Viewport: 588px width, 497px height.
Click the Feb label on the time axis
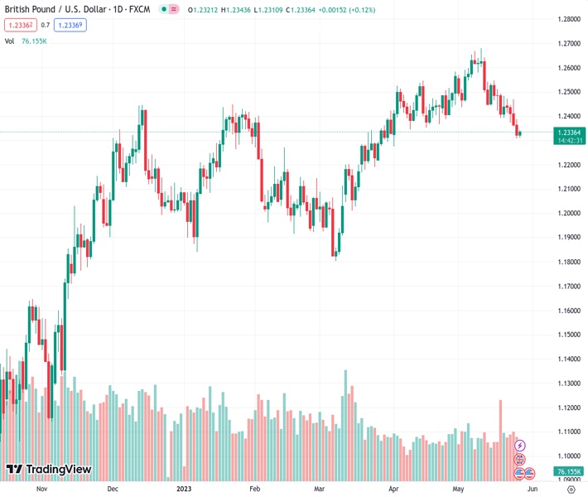coord(255,490)
